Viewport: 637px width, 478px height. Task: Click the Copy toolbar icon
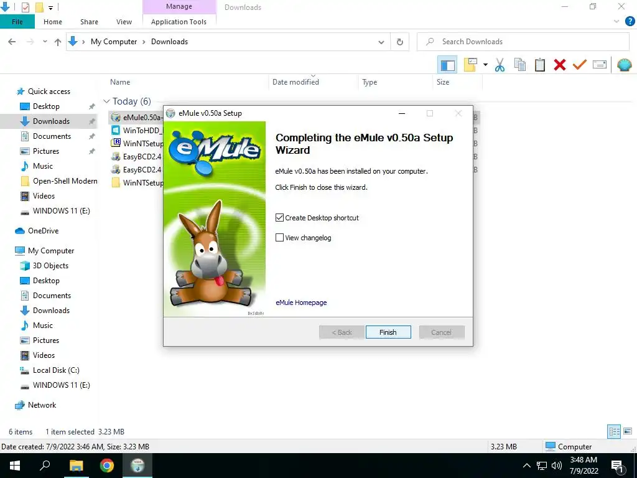point(519,65)
